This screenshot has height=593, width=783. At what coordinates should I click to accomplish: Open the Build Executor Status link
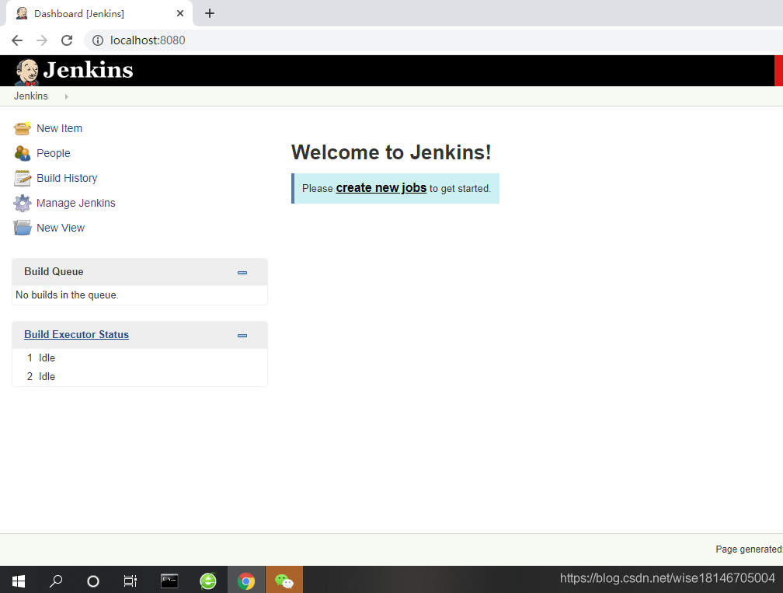[76, 335]
